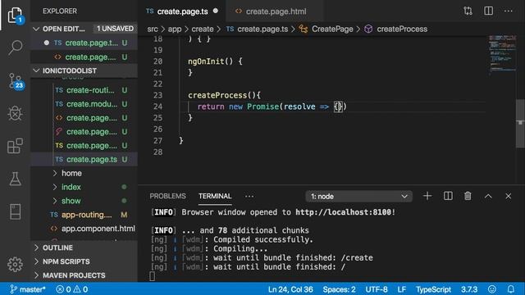Click the code minimap preview
This screenshot has width=525, height=295.
(x=502, y=55)
